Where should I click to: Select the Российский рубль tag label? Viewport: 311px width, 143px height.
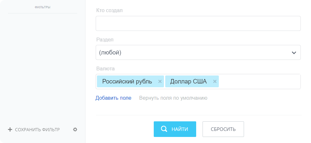pyautogui.click(x=127, y=82)
